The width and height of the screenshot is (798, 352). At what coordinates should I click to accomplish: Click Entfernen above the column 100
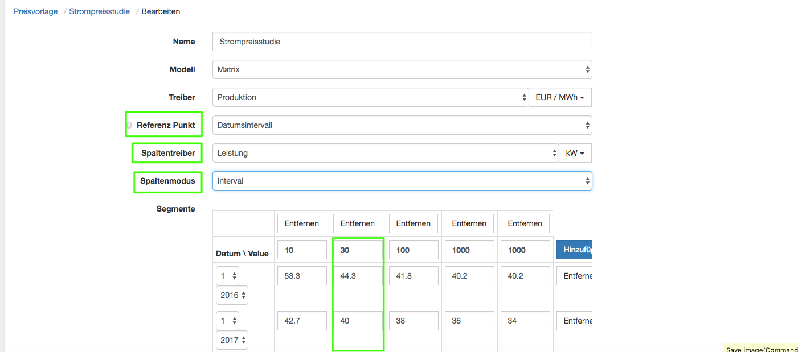coord(414,223)
